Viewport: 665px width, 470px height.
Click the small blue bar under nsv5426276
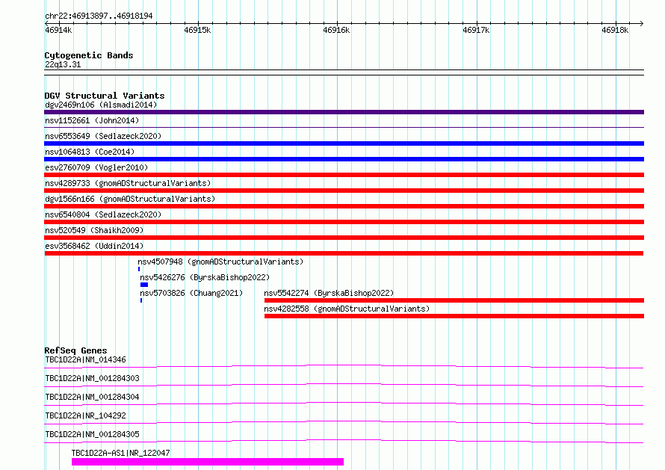pos(144,285)
